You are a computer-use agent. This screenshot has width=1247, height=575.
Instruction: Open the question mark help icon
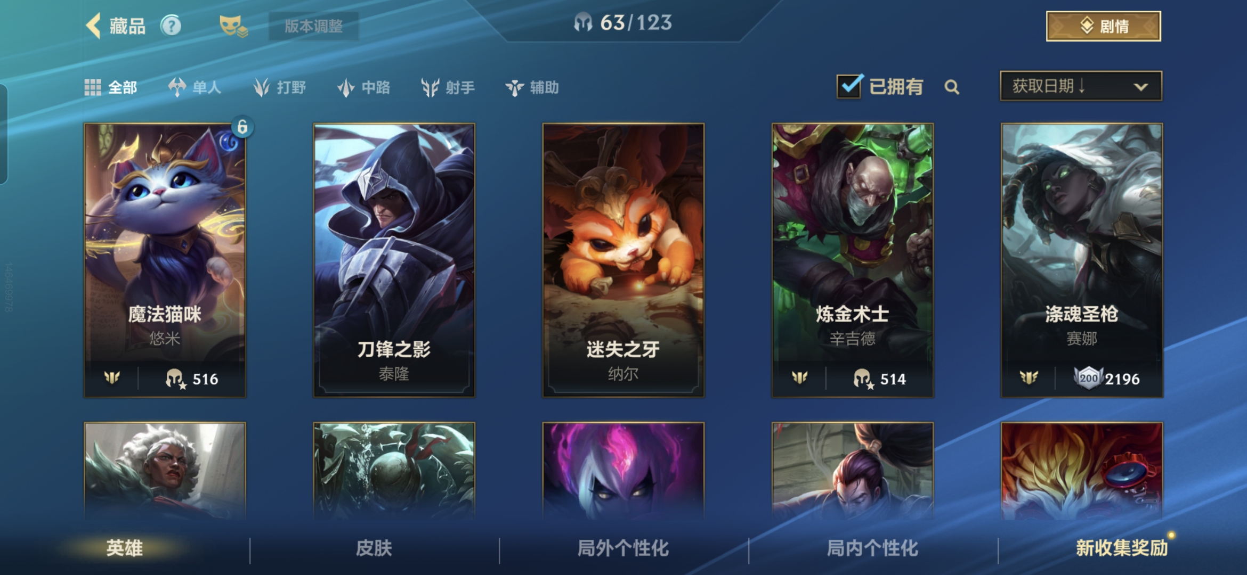(171, 26)
